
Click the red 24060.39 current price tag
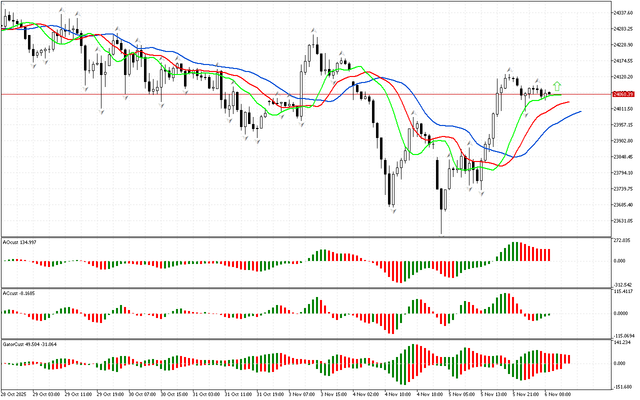pos(623,94)
